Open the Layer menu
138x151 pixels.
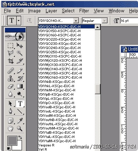tap(51, 11)
